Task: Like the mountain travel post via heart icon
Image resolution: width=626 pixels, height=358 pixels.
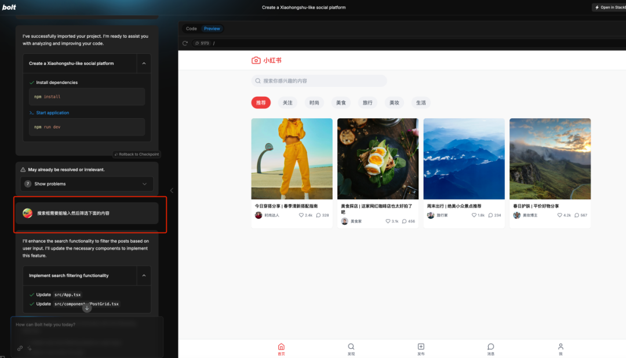Action: [474, 215]
